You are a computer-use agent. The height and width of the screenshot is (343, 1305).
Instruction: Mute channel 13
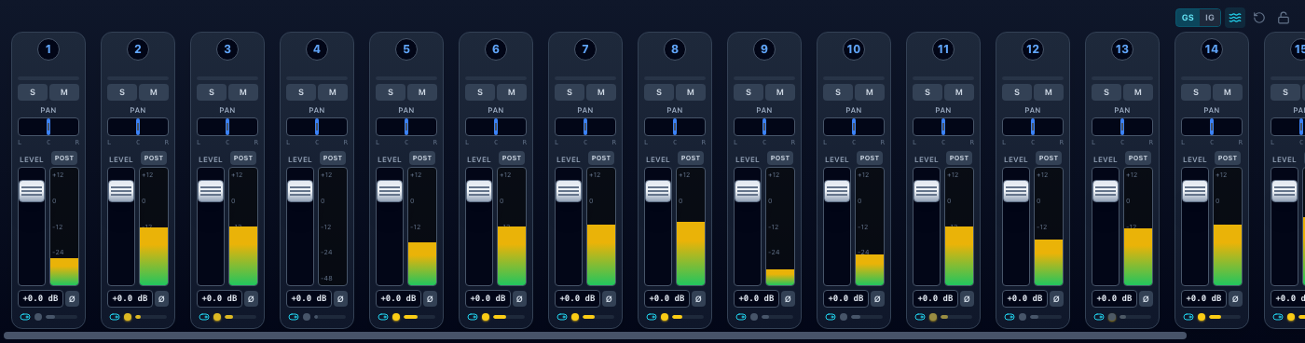coord(1138,92)
